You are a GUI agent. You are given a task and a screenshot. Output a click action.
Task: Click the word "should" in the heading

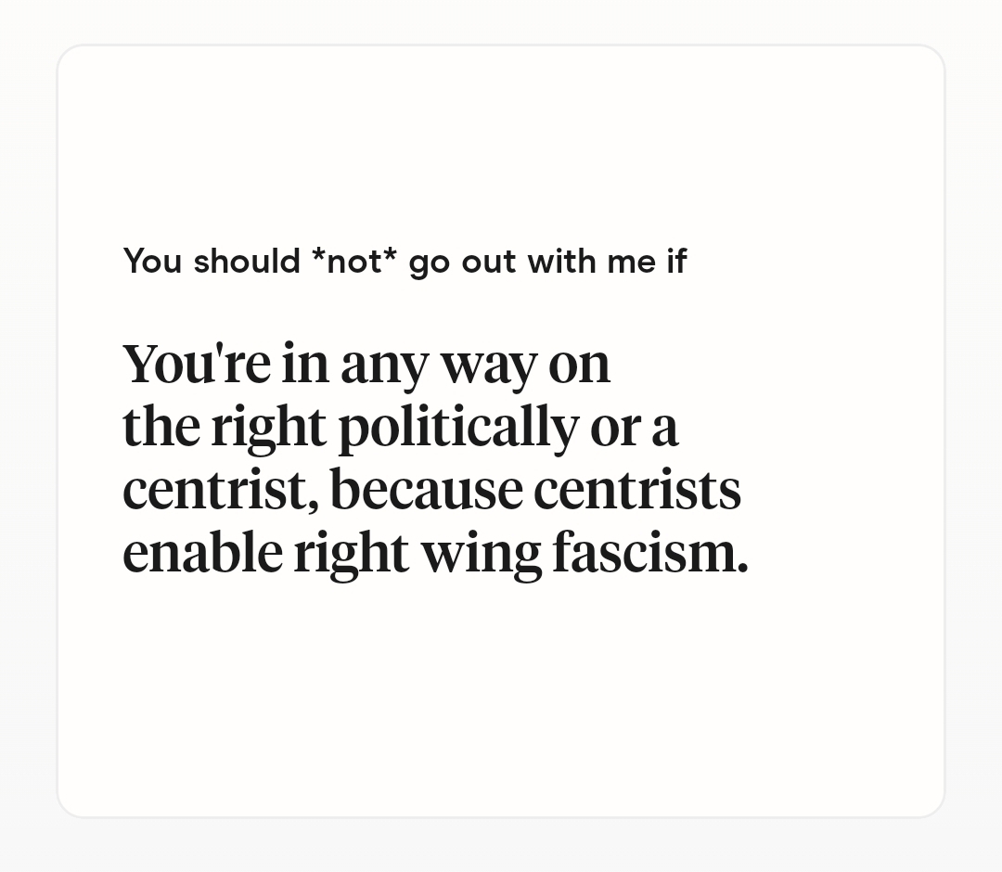pos(247,262)
